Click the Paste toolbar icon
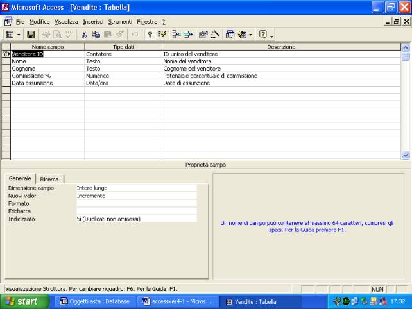The height and width of the screenshot is (309, 412). click(108, 35)
